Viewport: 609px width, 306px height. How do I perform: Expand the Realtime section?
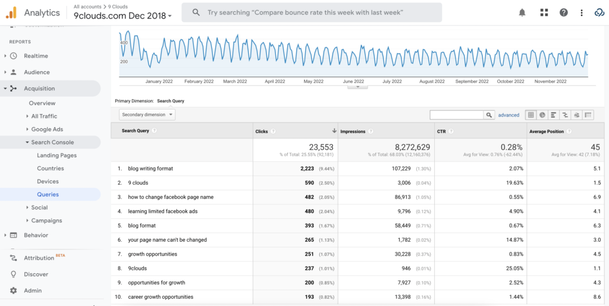pyautogui.click(x=5, y=56)
